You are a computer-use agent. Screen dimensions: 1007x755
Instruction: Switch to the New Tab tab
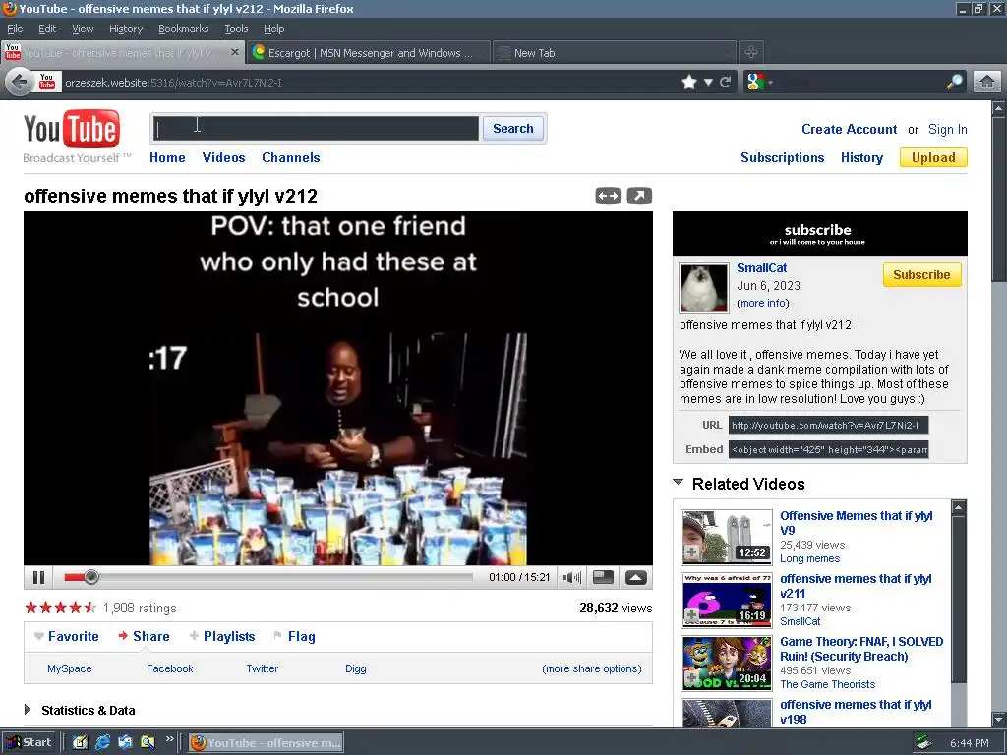615,53
